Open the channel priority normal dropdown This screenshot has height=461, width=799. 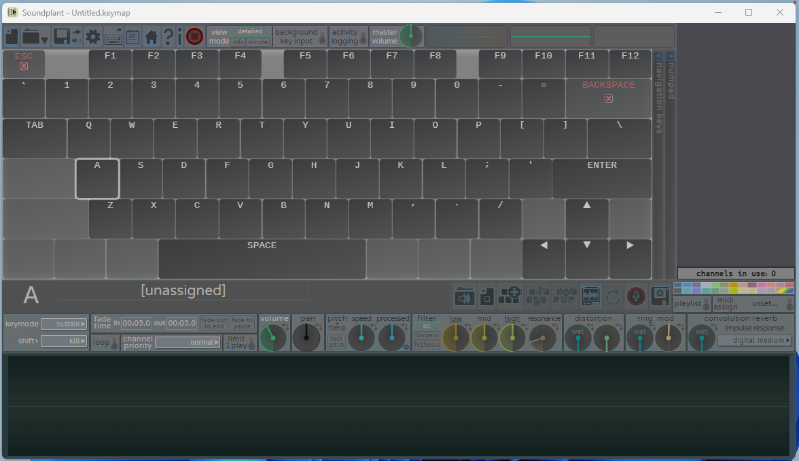tap(188, 342)
